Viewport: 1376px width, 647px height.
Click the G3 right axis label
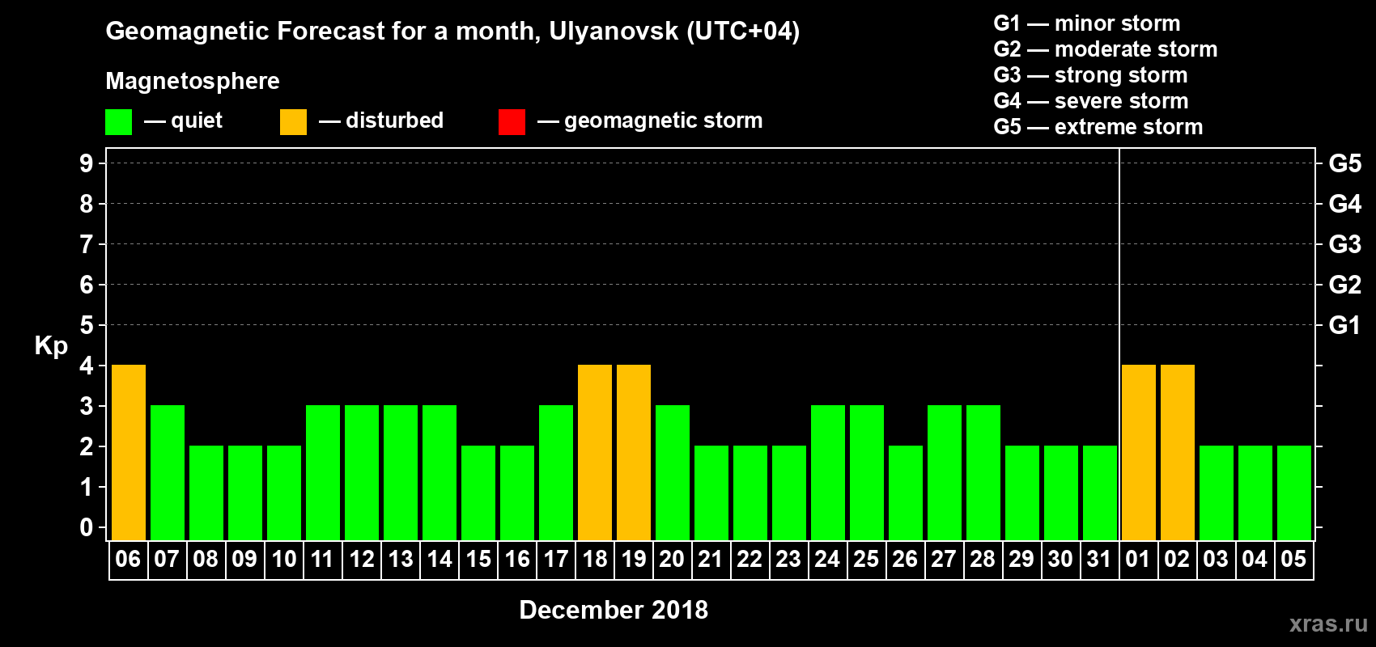[1345, 244]
